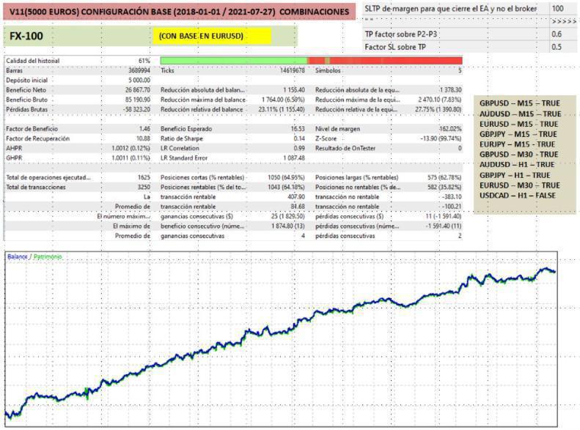580x430 pixels.
Task: Click the 'TP factor sobre P2-P3' value 0.6
Action: (557, 34)
